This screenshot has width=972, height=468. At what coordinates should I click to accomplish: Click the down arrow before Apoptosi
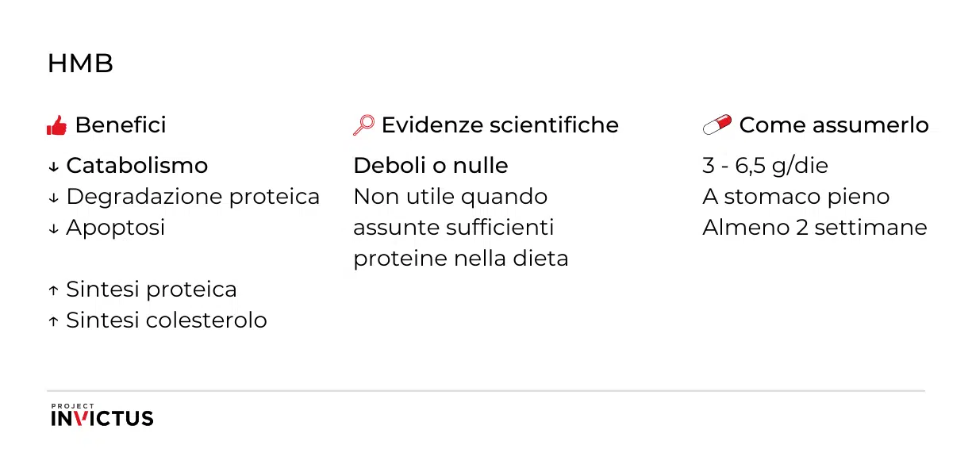54,228
